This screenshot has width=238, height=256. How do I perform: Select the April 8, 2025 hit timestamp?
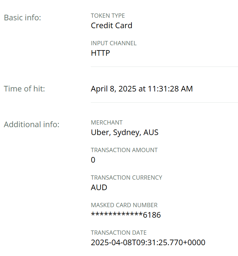pyautogui.click(x=142, y=89)
